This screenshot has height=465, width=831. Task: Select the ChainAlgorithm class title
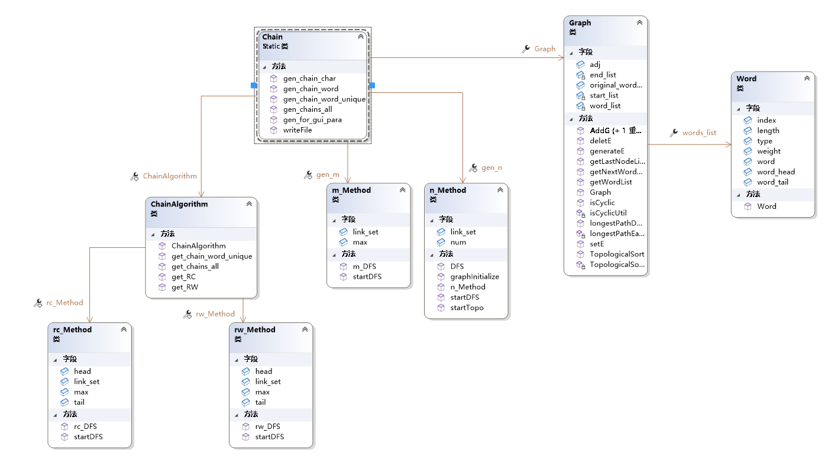click(179, 204)
